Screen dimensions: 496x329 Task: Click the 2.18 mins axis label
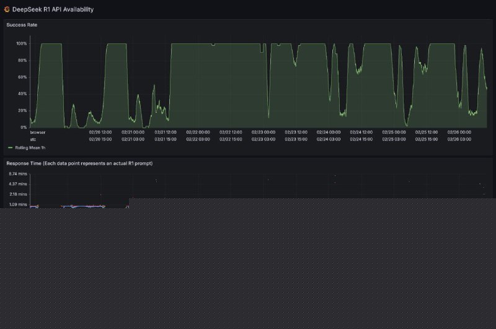[x=18, y=195]
